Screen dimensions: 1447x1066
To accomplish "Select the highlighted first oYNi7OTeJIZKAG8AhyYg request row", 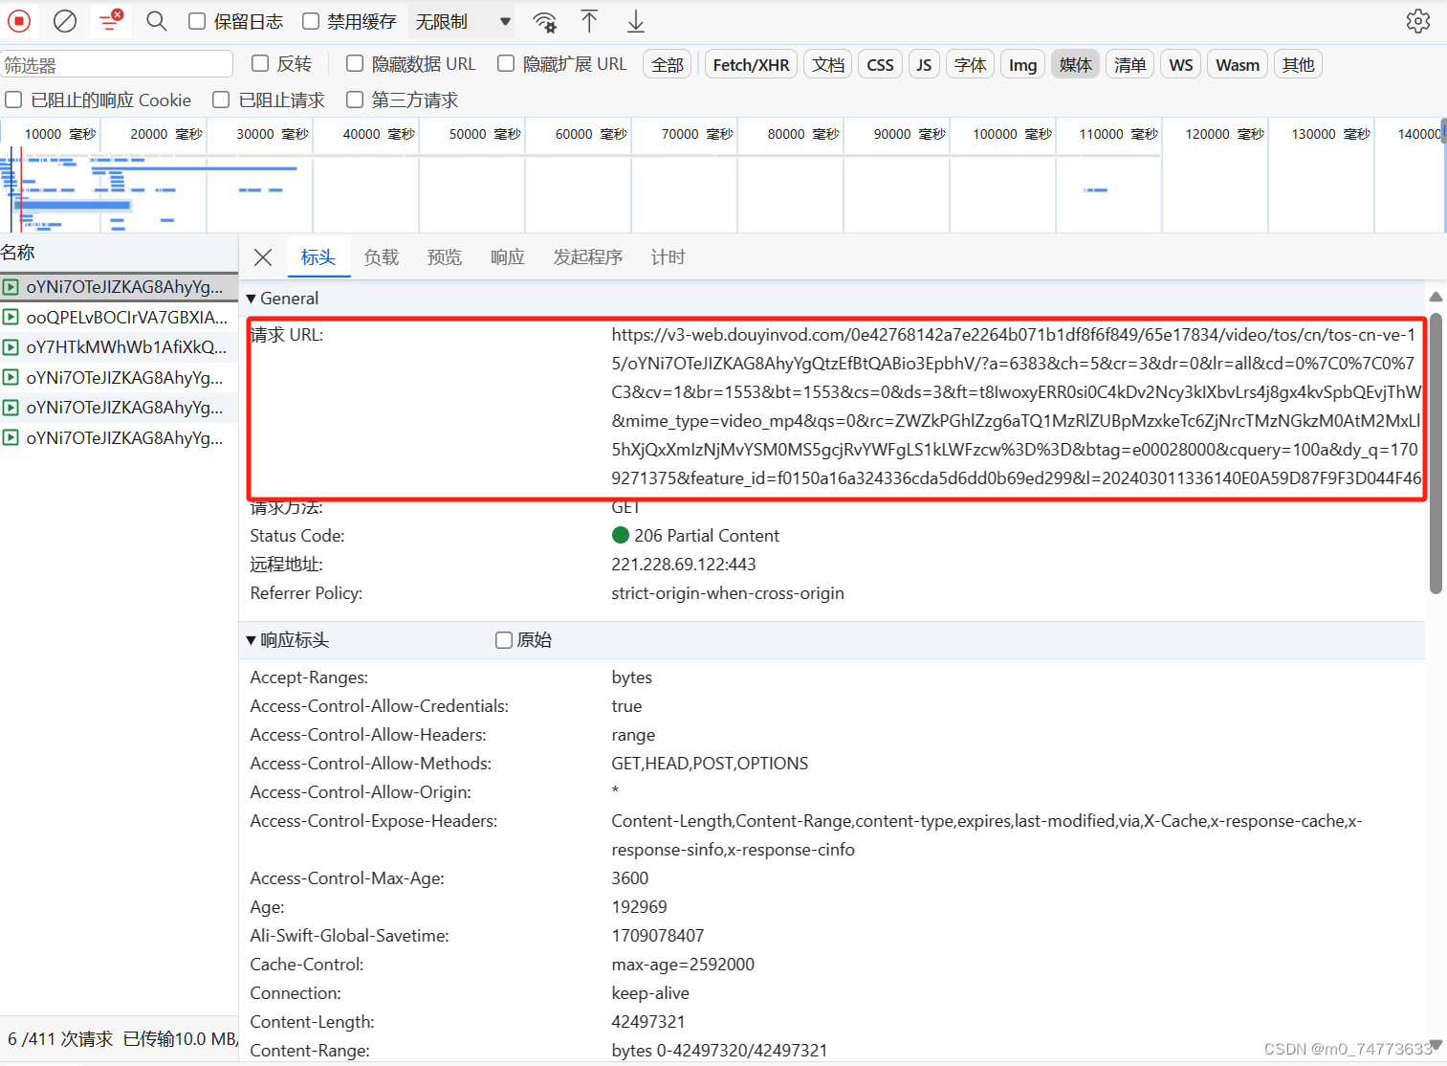I will [x=119, y=286].
